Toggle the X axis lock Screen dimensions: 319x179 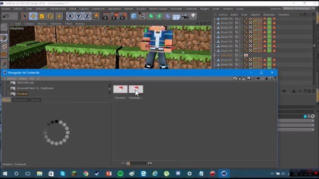click(x=70, y=16)
